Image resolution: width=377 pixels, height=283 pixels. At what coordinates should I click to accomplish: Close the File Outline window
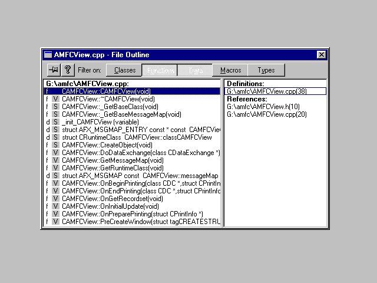pyautogui.click(x=321, y=55)
